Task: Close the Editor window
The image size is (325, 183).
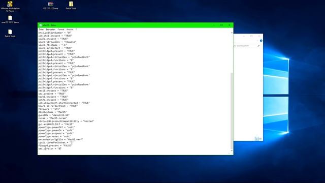Action: click(229, 25)
